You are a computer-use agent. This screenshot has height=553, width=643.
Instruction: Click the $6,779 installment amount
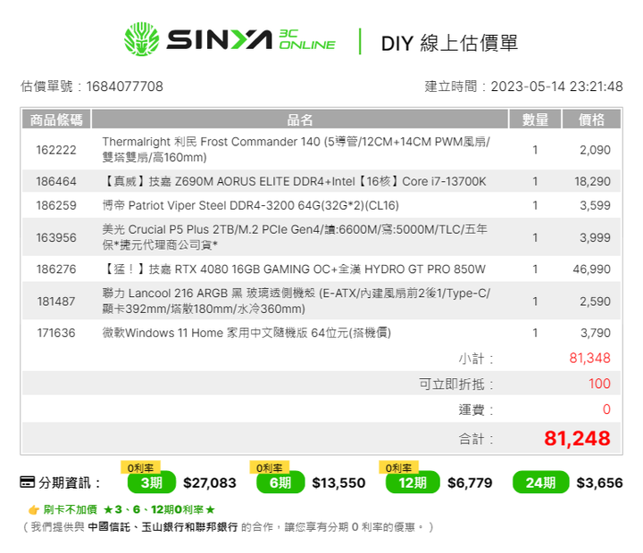pos(470,483)
